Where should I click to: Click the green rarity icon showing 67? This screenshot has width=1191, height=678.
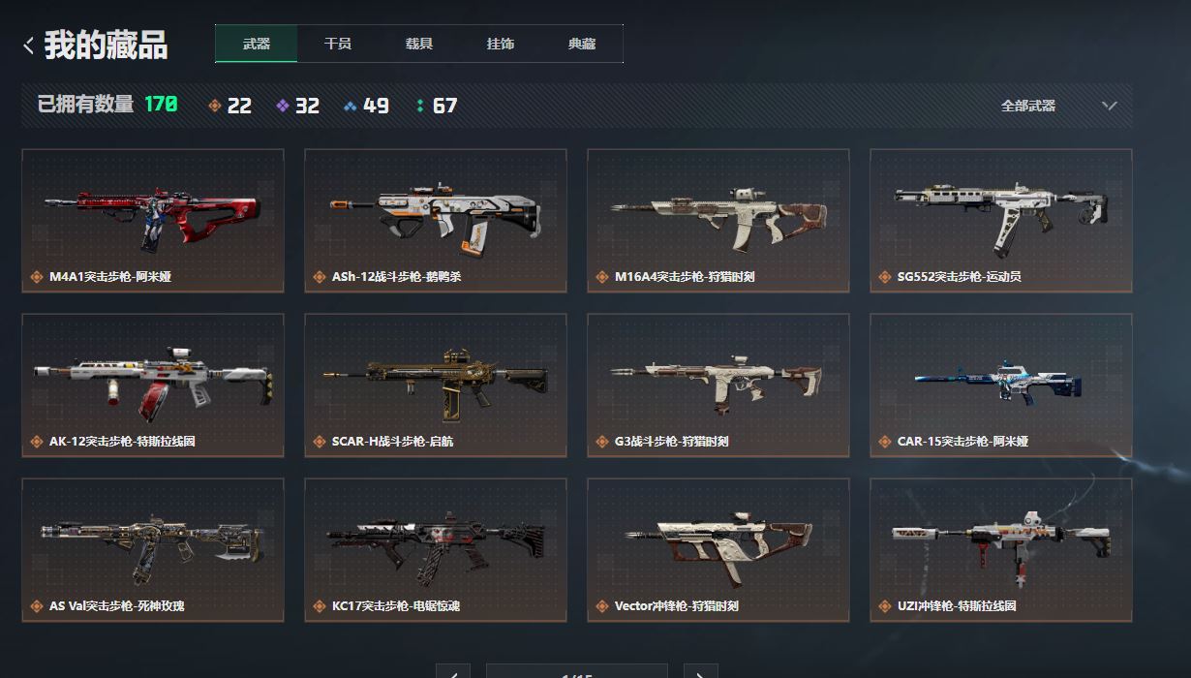tap(419, 106)
